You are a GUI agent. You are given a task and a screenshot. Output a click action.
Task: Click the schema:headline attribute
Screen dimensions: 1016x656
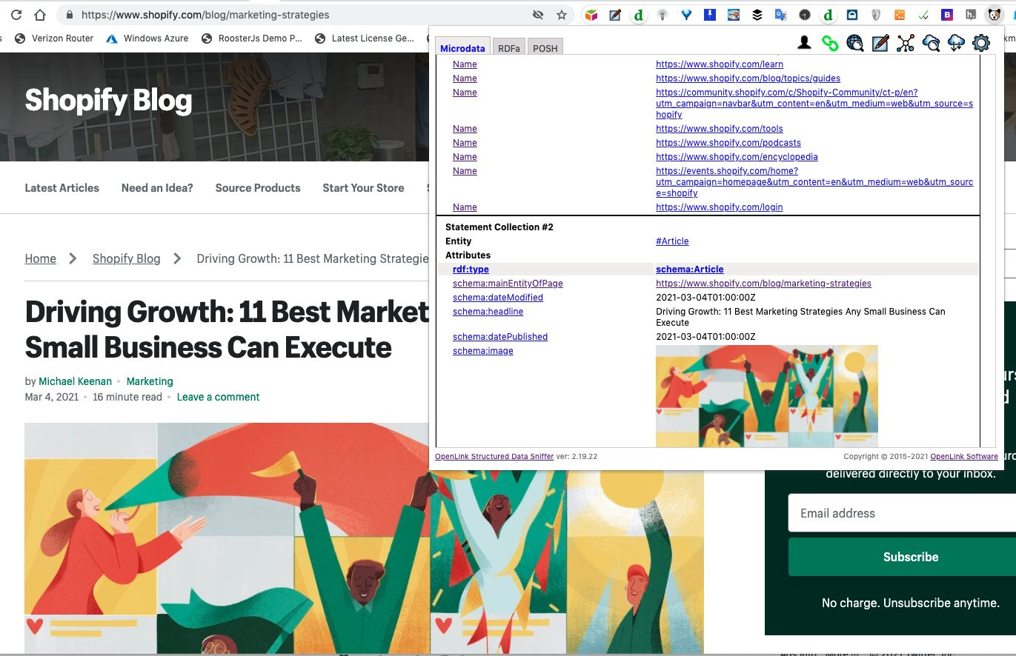(488, 312)
